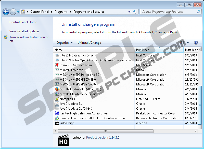Screen dimensions: 204x149
Task: Expand the address bar history dropdown
Action: 130,12
